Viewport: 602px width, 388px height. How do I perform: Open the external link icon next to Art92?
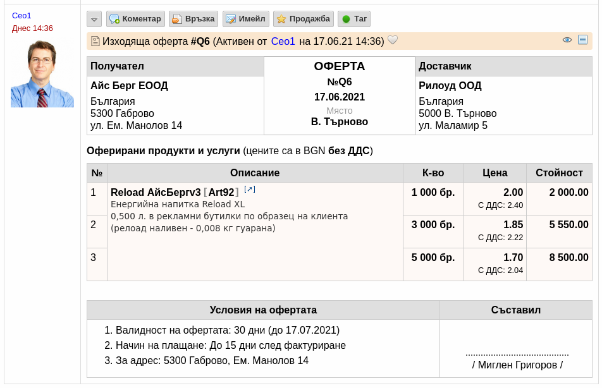250,189
